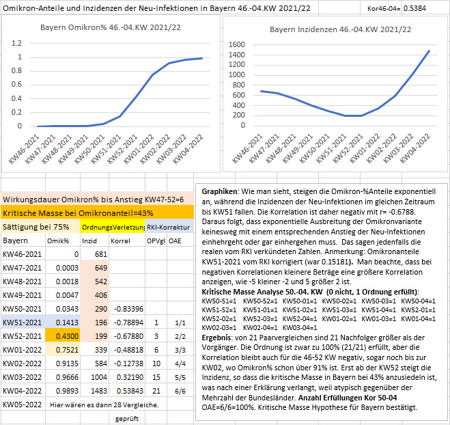Click the 'OAE' column header
Screen dimensions: 450x425
[180, 241]
